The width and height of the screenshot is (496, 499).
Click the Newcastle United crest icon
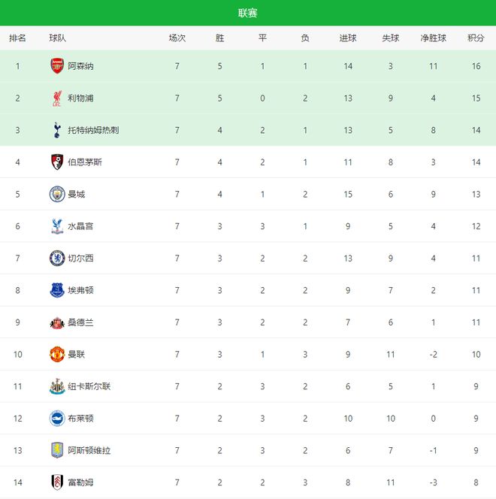point(57,386)
